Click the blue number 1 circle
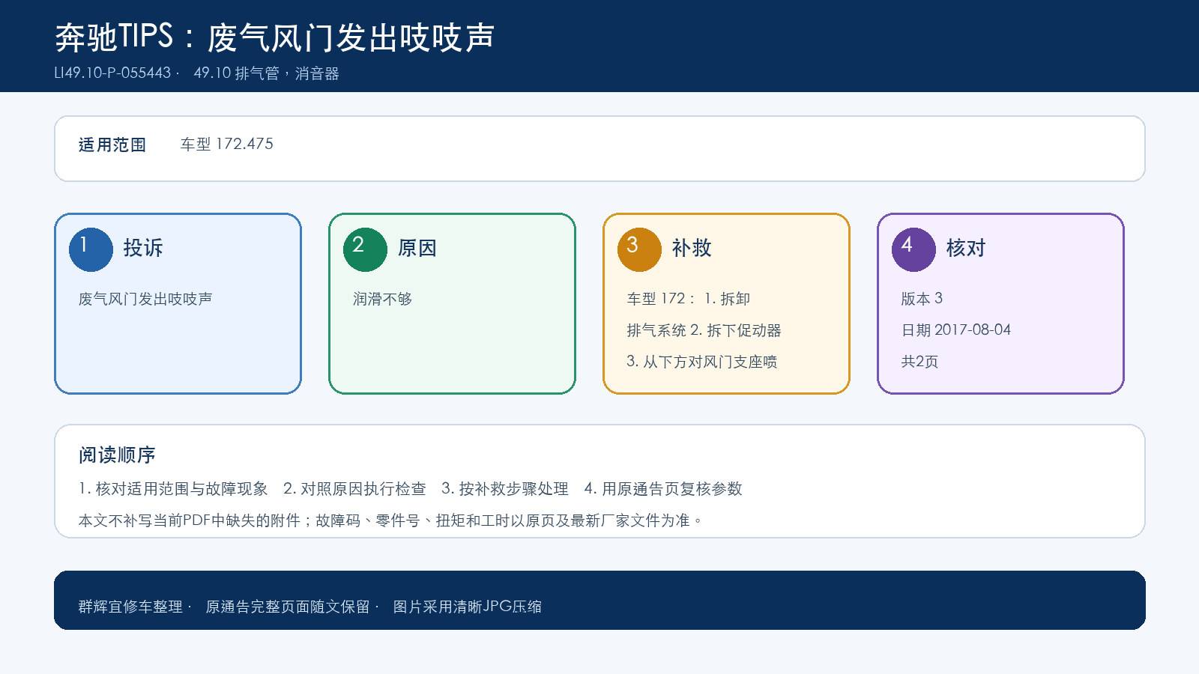Image resolution: width=1199 pixels, height=674 pixels. pos(91,249)
